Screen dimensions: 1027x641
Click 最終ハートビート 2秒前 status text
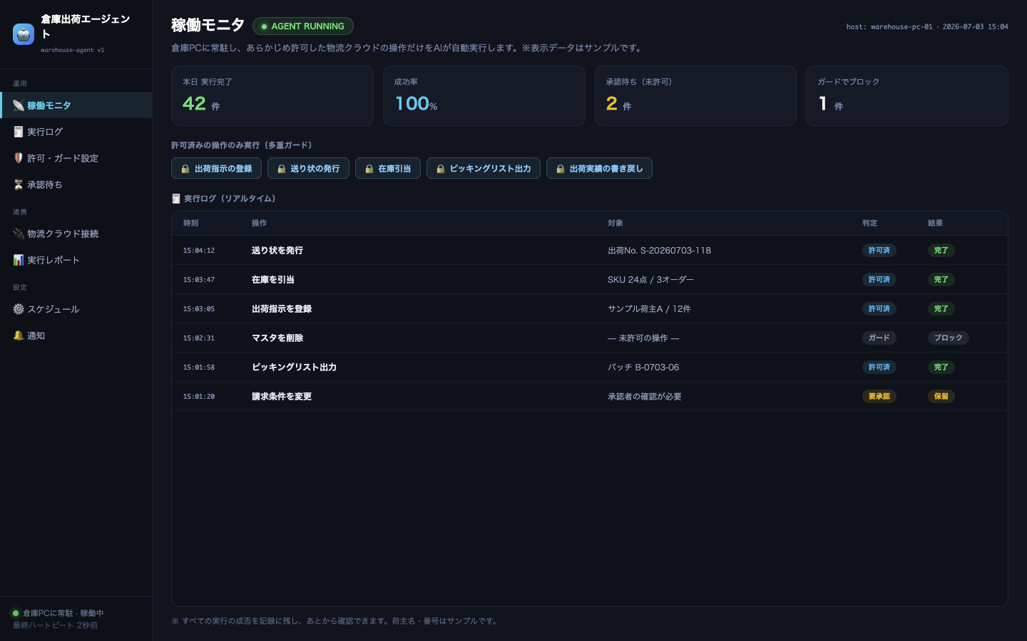pos(55,625)
